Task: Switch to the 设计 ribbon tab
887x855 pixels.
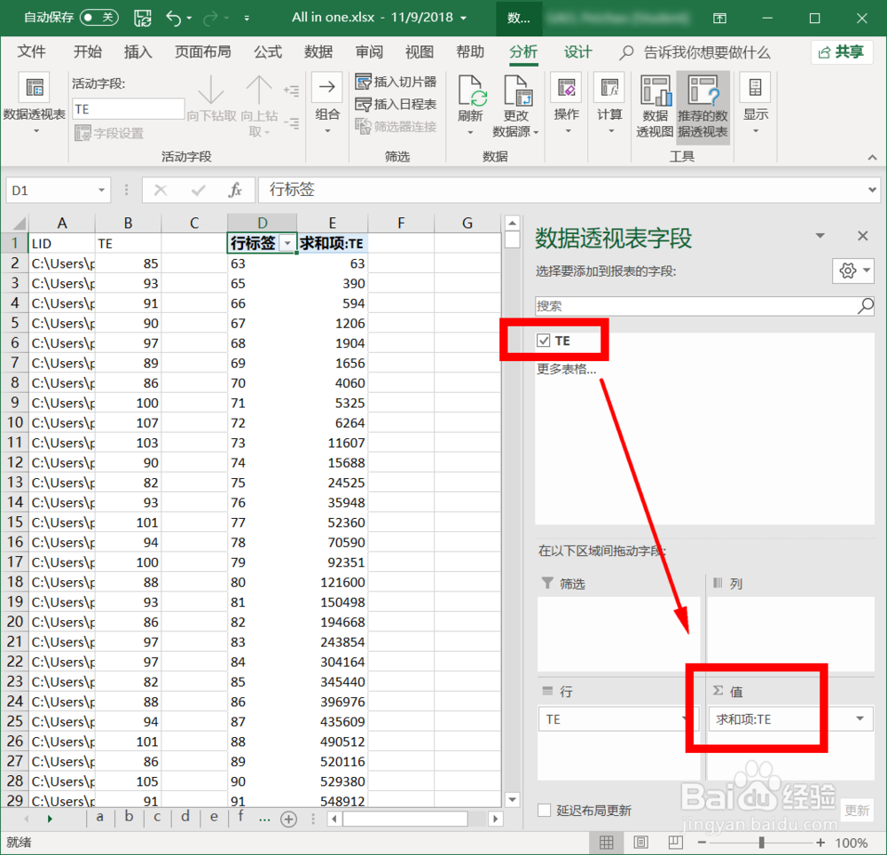Action: [x=577, y=52]
